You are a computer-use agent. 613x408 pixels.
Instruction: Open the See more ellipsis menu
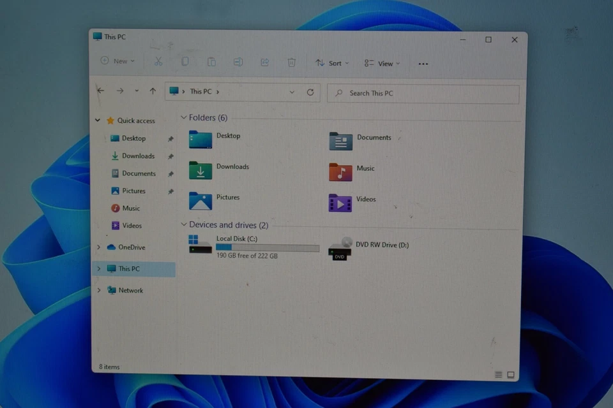click(x=423, y=64)
